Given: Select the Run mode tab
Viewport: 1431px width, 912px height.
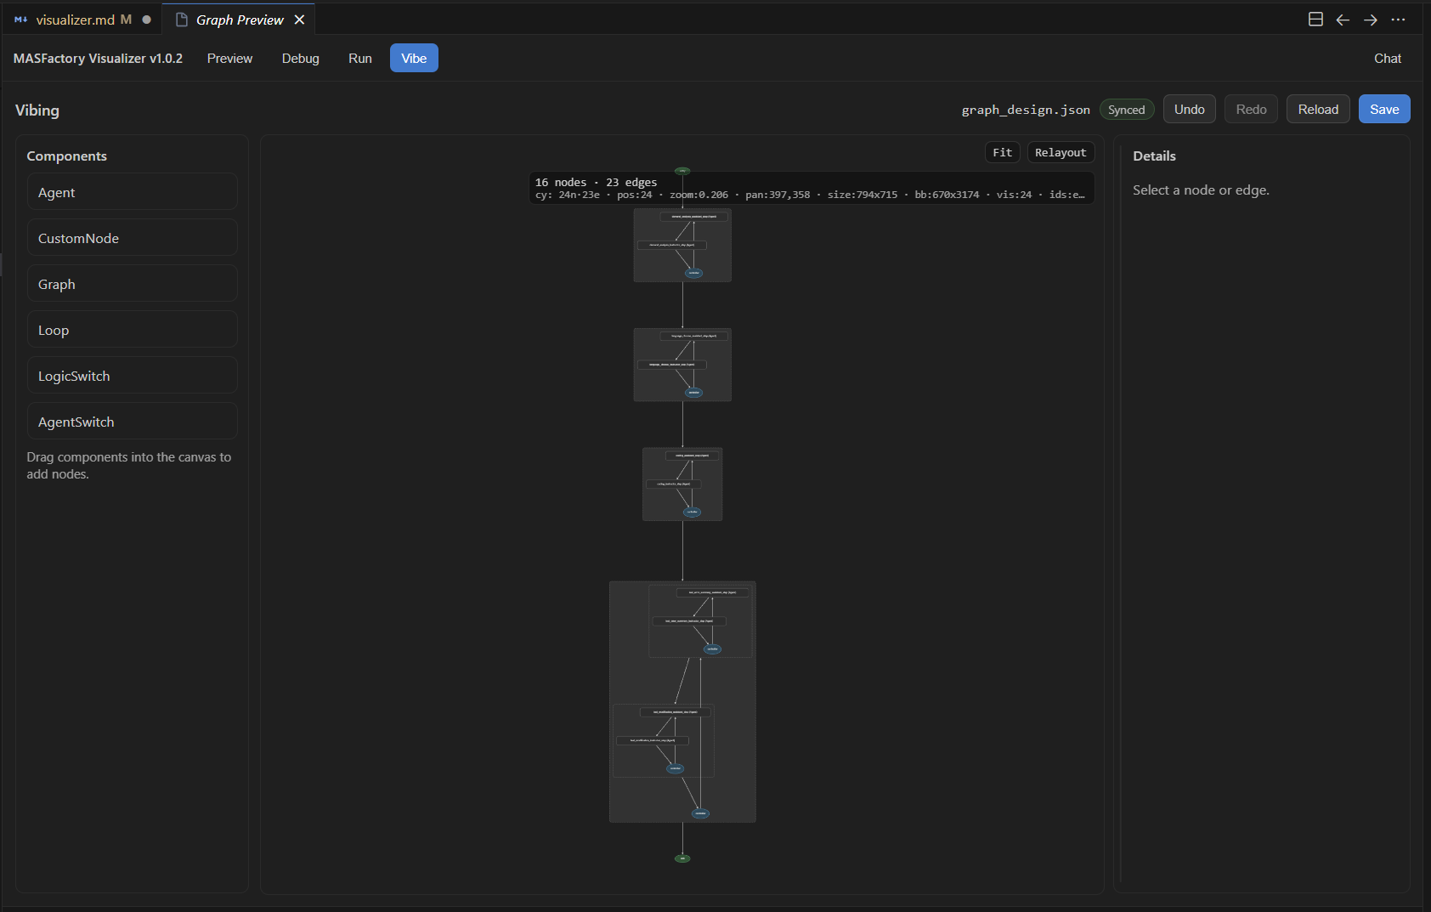Looking at the screenshot, I should point(360,59).
